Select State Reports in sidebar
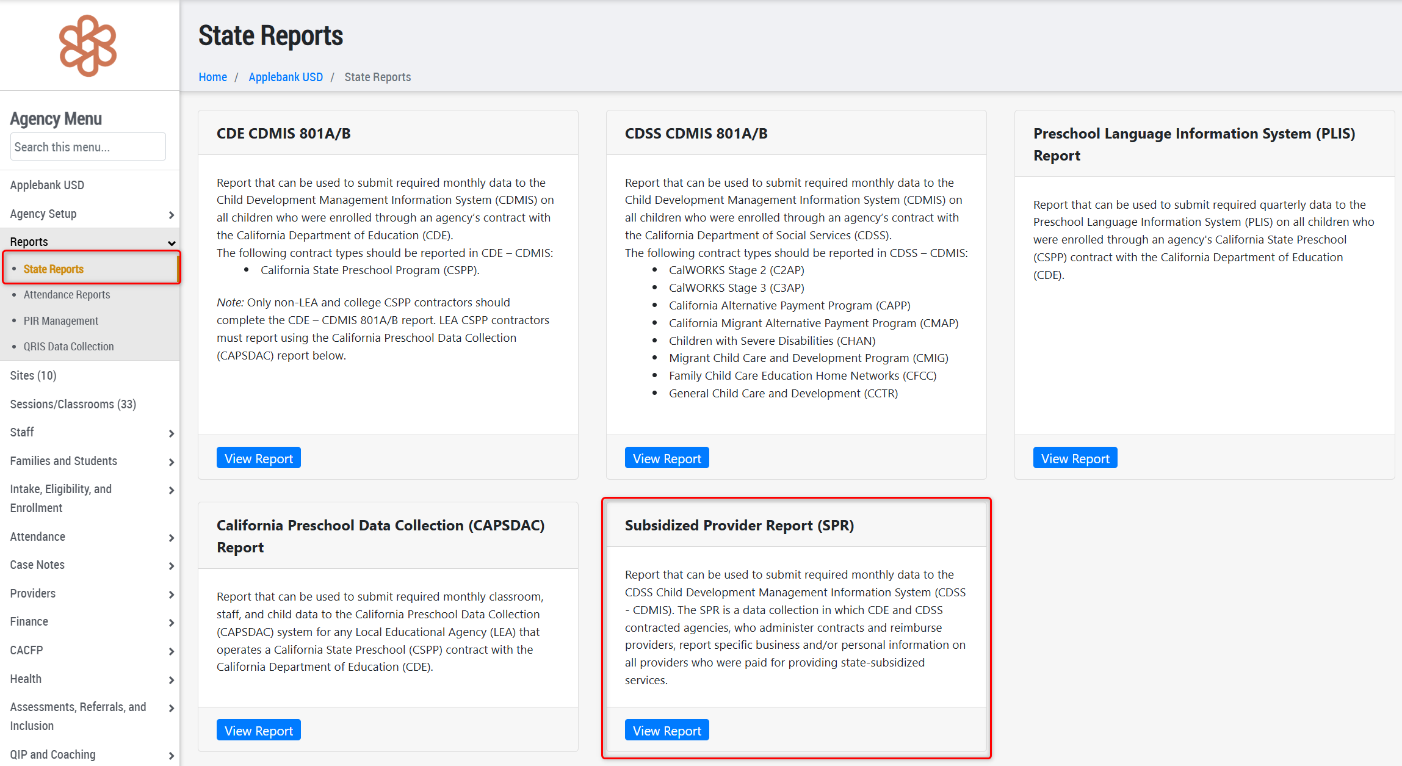This screenshot has height=766, width=1402. [53, 269]
